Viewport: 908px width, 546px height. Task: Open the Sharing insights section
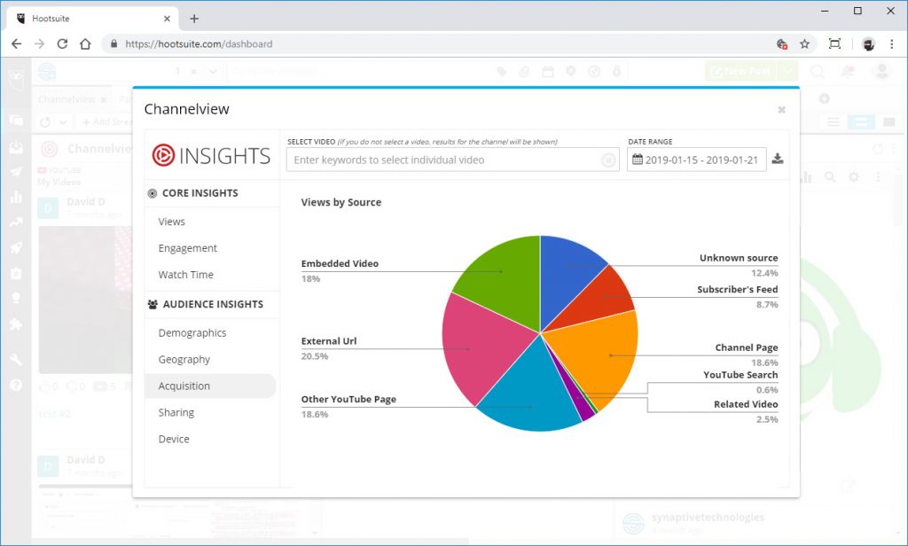176,412
